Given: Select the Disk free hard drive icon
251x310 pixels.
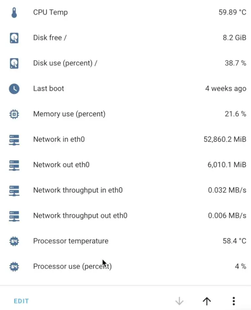Looking at the screenshot, I should [x=14, y=37].
